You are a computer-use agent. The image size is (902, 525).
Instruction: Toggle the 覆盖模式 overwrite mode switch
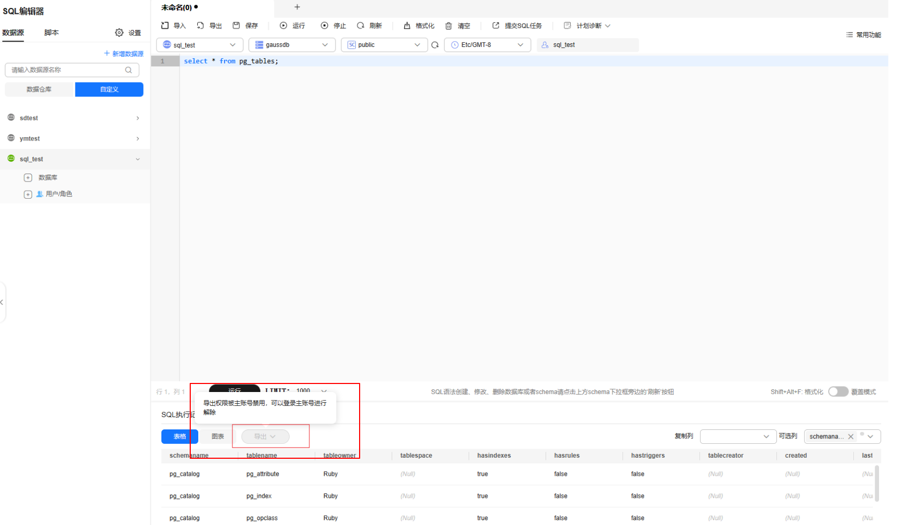pyautogui.click(x=838, y=391)
